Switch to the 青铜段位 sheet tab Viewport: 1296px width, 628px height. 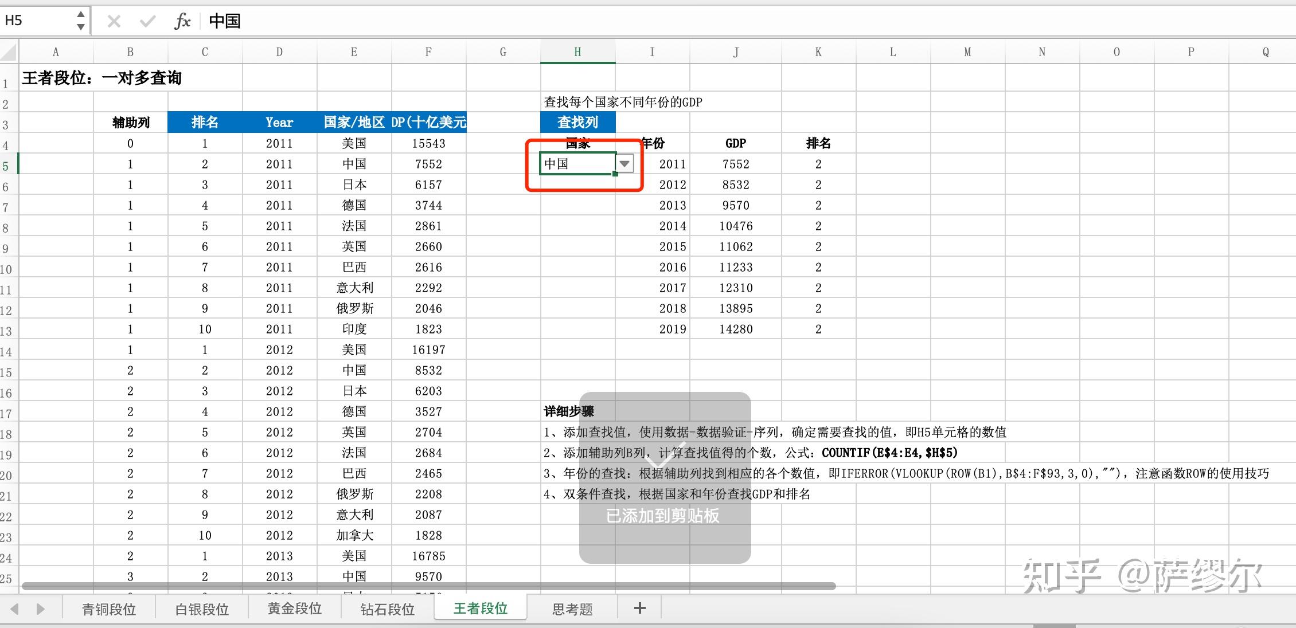109,609
